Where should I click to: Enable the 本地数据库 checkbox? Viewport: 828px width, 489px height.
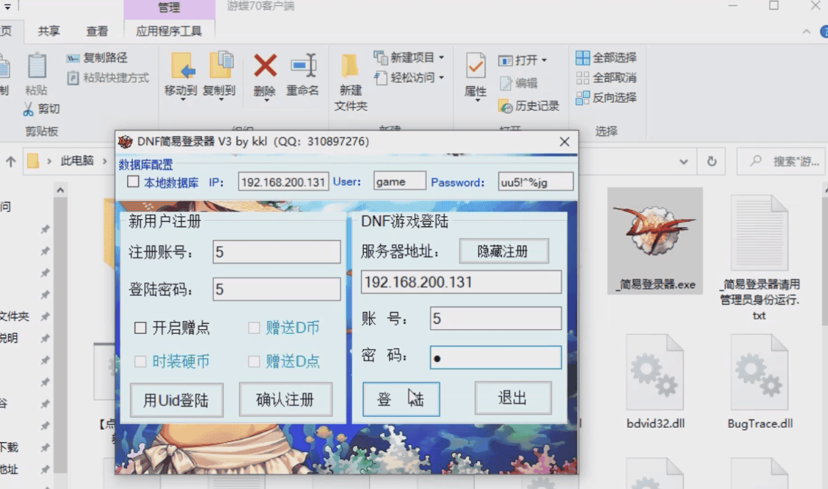point(133,182)
